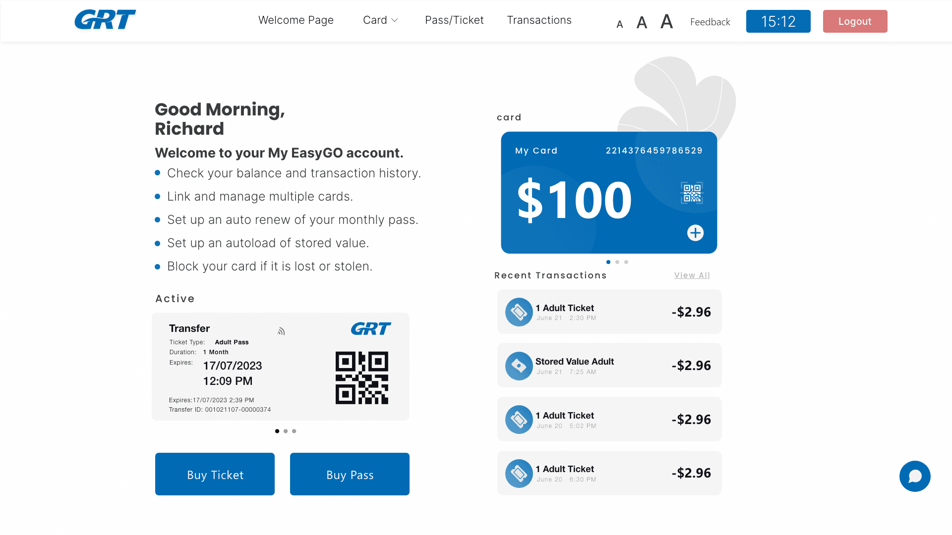
Task: Click the GRT logo in header
Action: 105,20
